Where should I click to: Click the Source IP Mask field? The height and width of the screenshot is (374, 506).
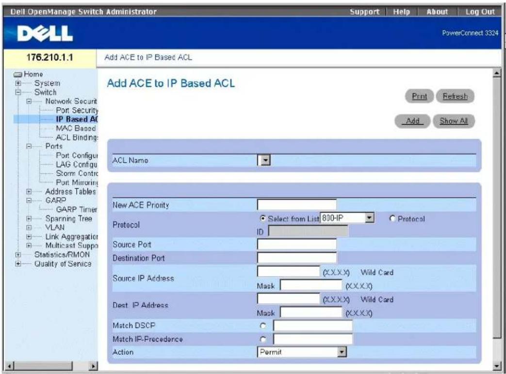tap(311, 285)
